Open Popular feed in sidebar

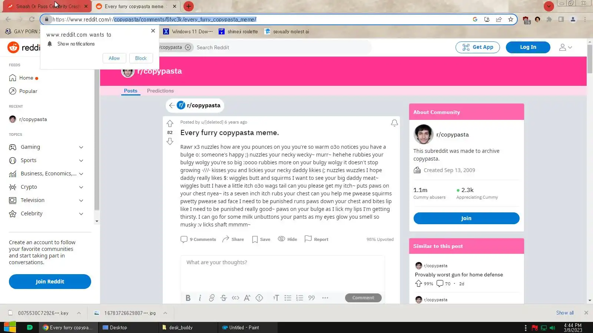[23, 91]
